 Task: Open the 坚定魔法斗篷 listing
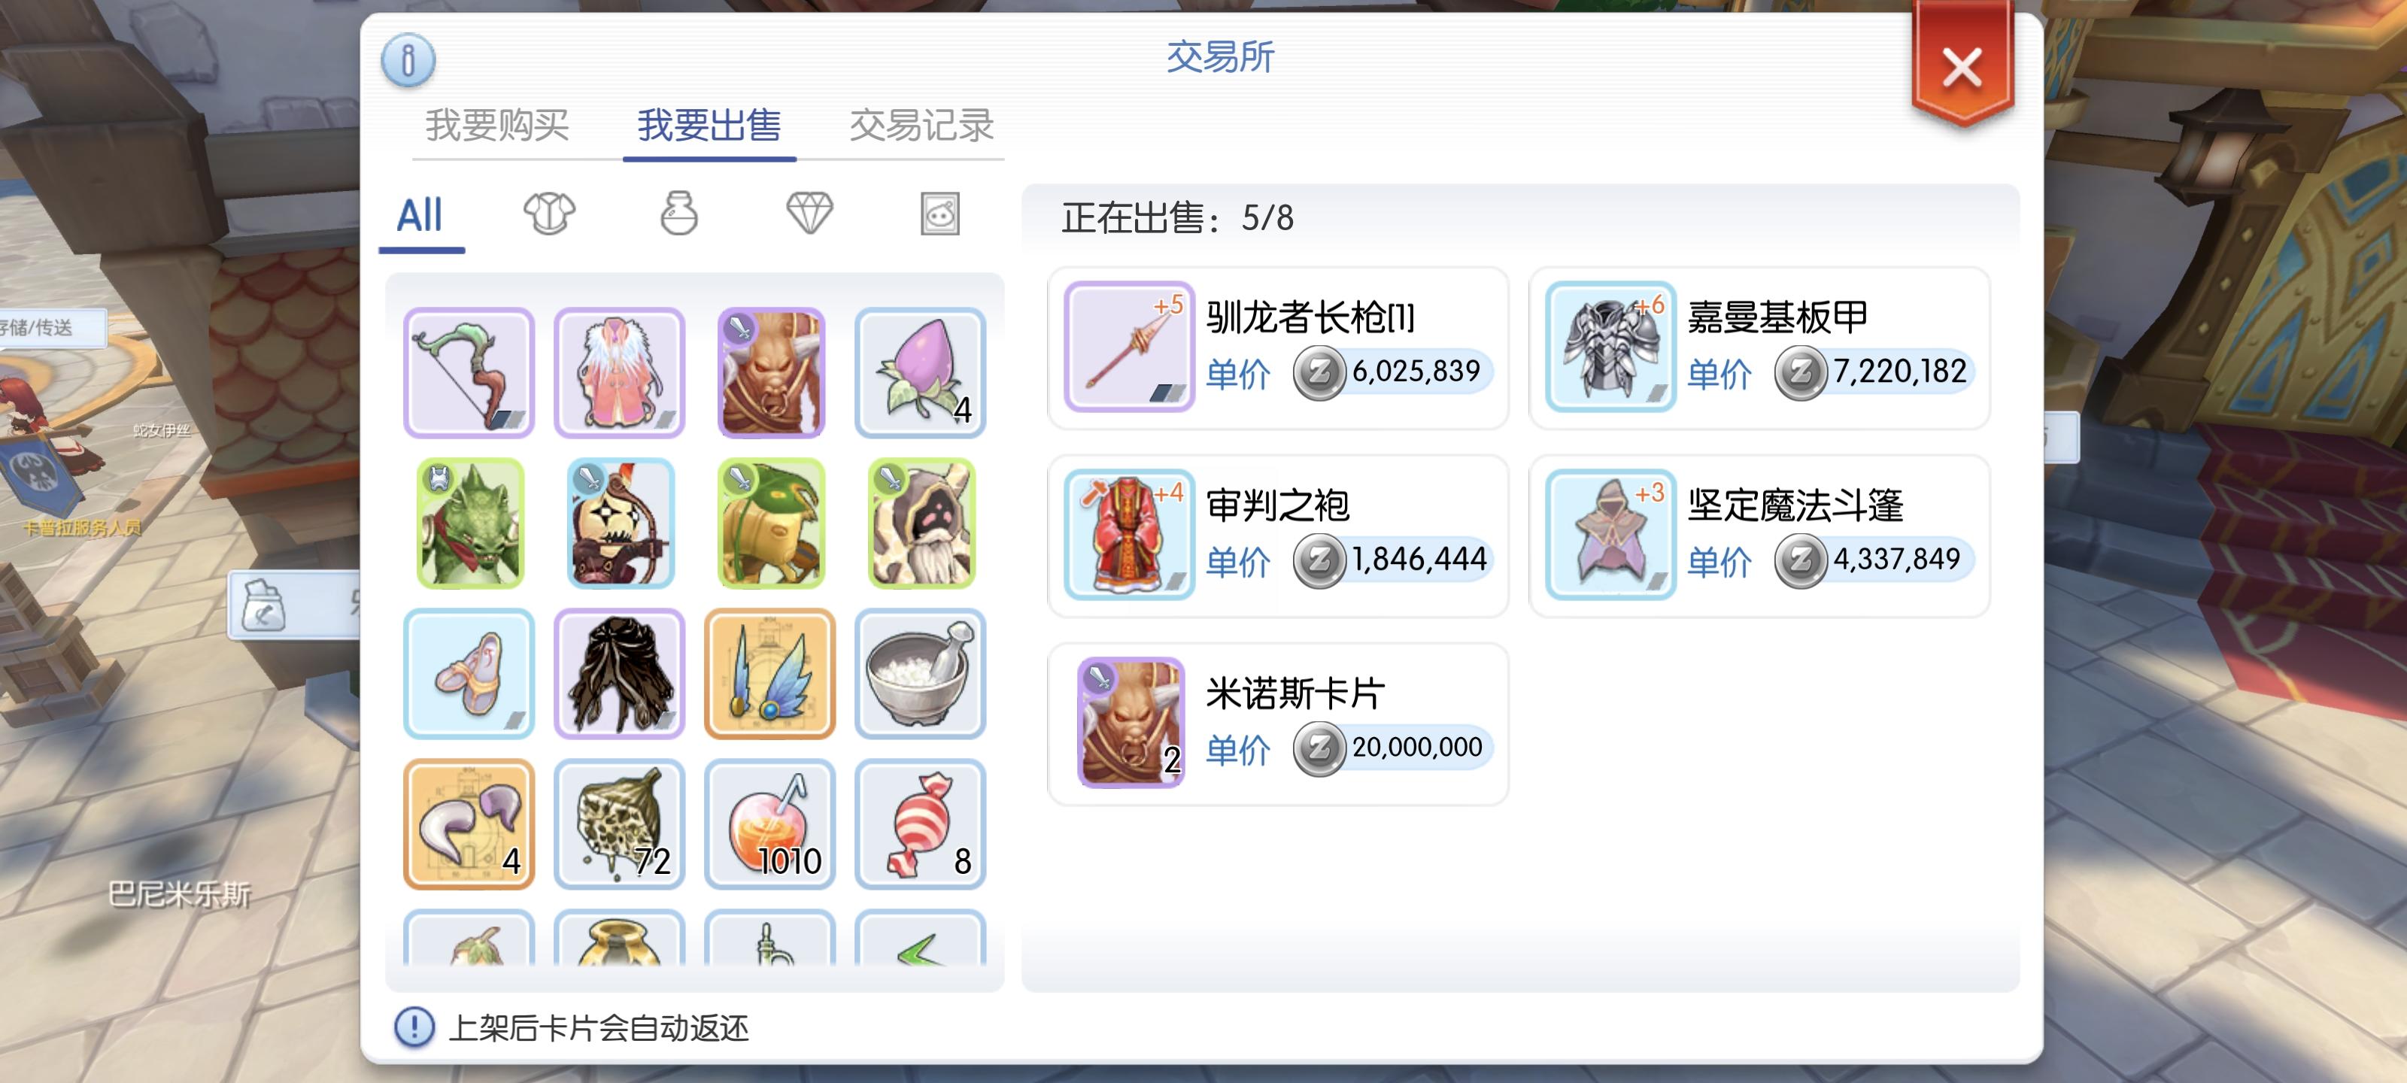coord(1759,535)
